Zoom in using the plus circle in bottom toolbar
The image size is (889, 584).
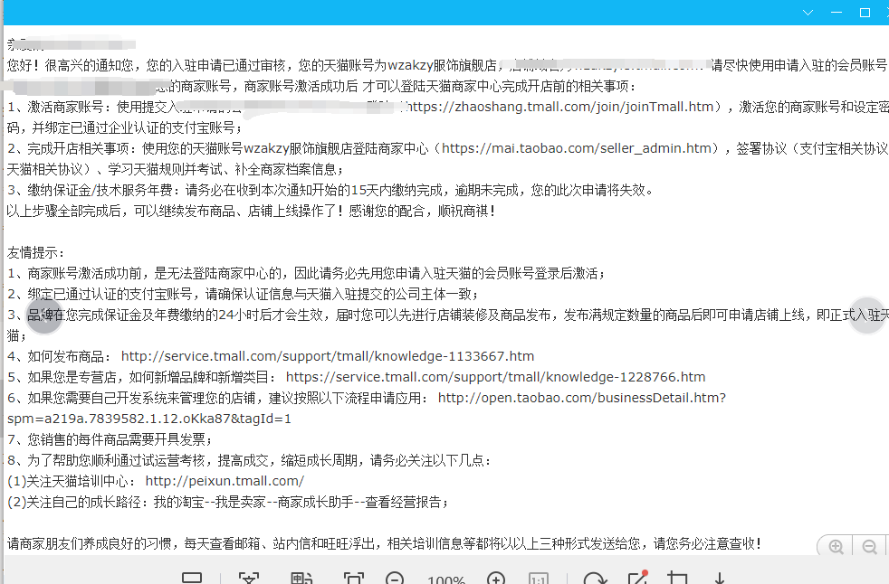point(496,579)
